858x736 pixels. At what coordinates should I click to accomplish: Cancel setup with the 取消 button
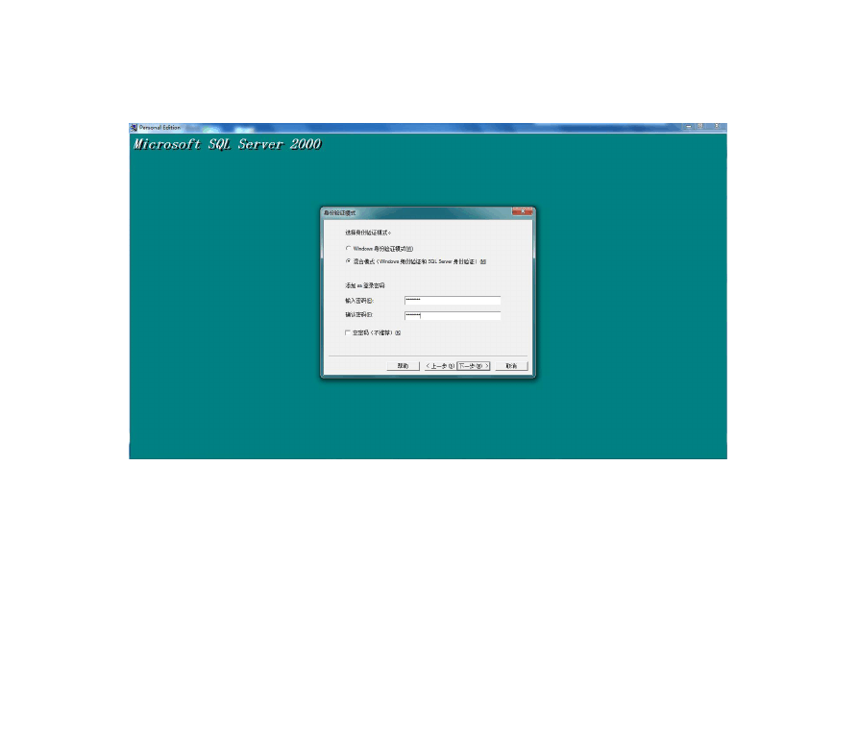511,365
